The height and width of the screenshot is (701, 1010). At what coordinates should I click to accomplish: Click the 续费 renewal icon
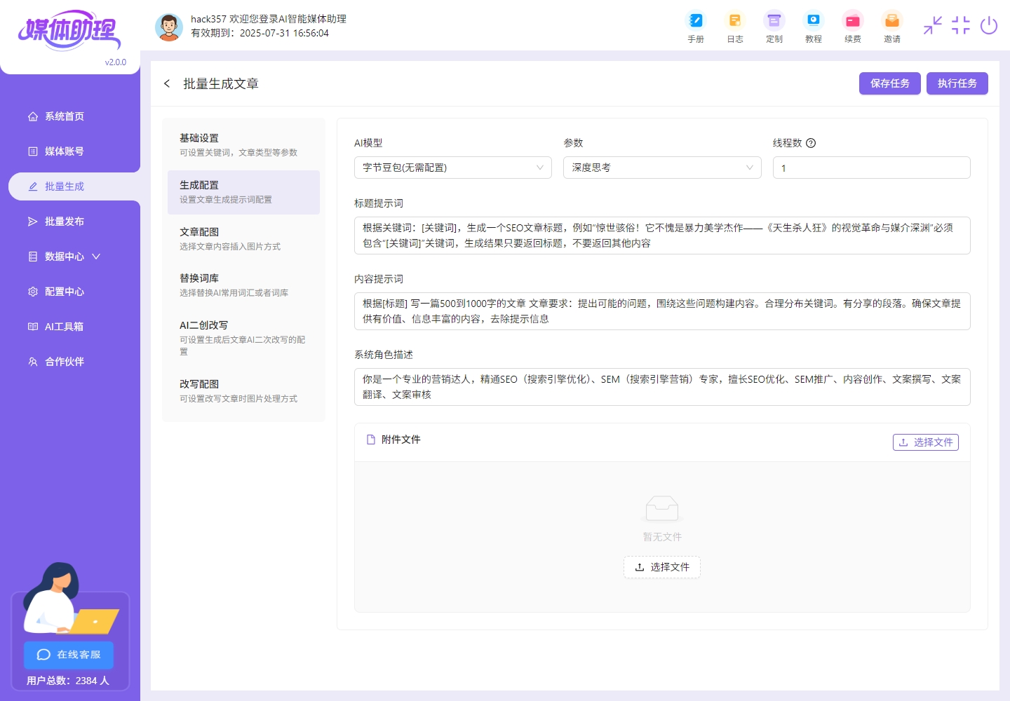(x=852, y=21)
